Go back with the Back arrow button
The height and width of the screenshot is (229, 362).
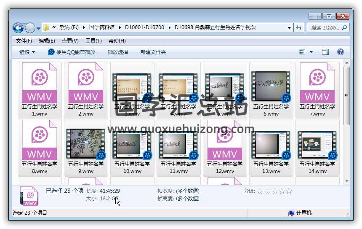coord(18,28)
